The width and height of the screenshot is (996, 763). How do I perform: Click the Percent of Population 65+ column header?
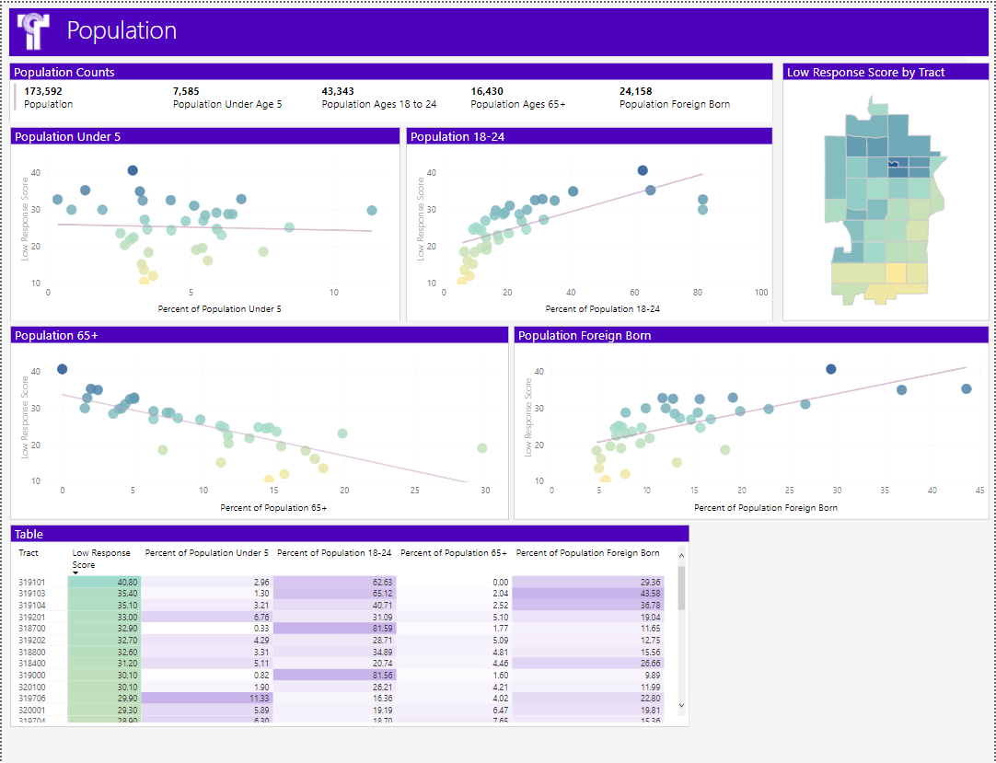tap(453, 553)
